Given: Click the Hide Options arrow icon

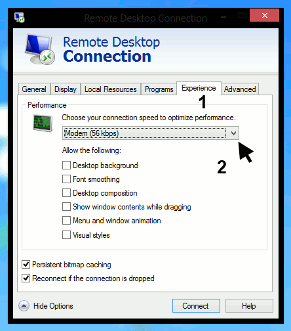Looking at the screenshot, I should coord(24,306).
